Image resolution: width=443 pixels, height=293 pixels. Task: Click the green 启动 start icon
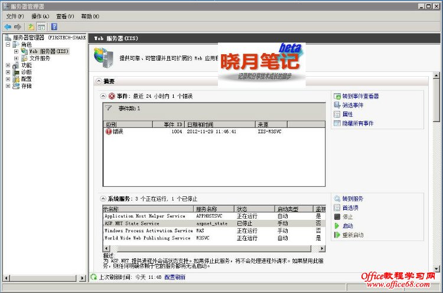click(x=337, y=226)
